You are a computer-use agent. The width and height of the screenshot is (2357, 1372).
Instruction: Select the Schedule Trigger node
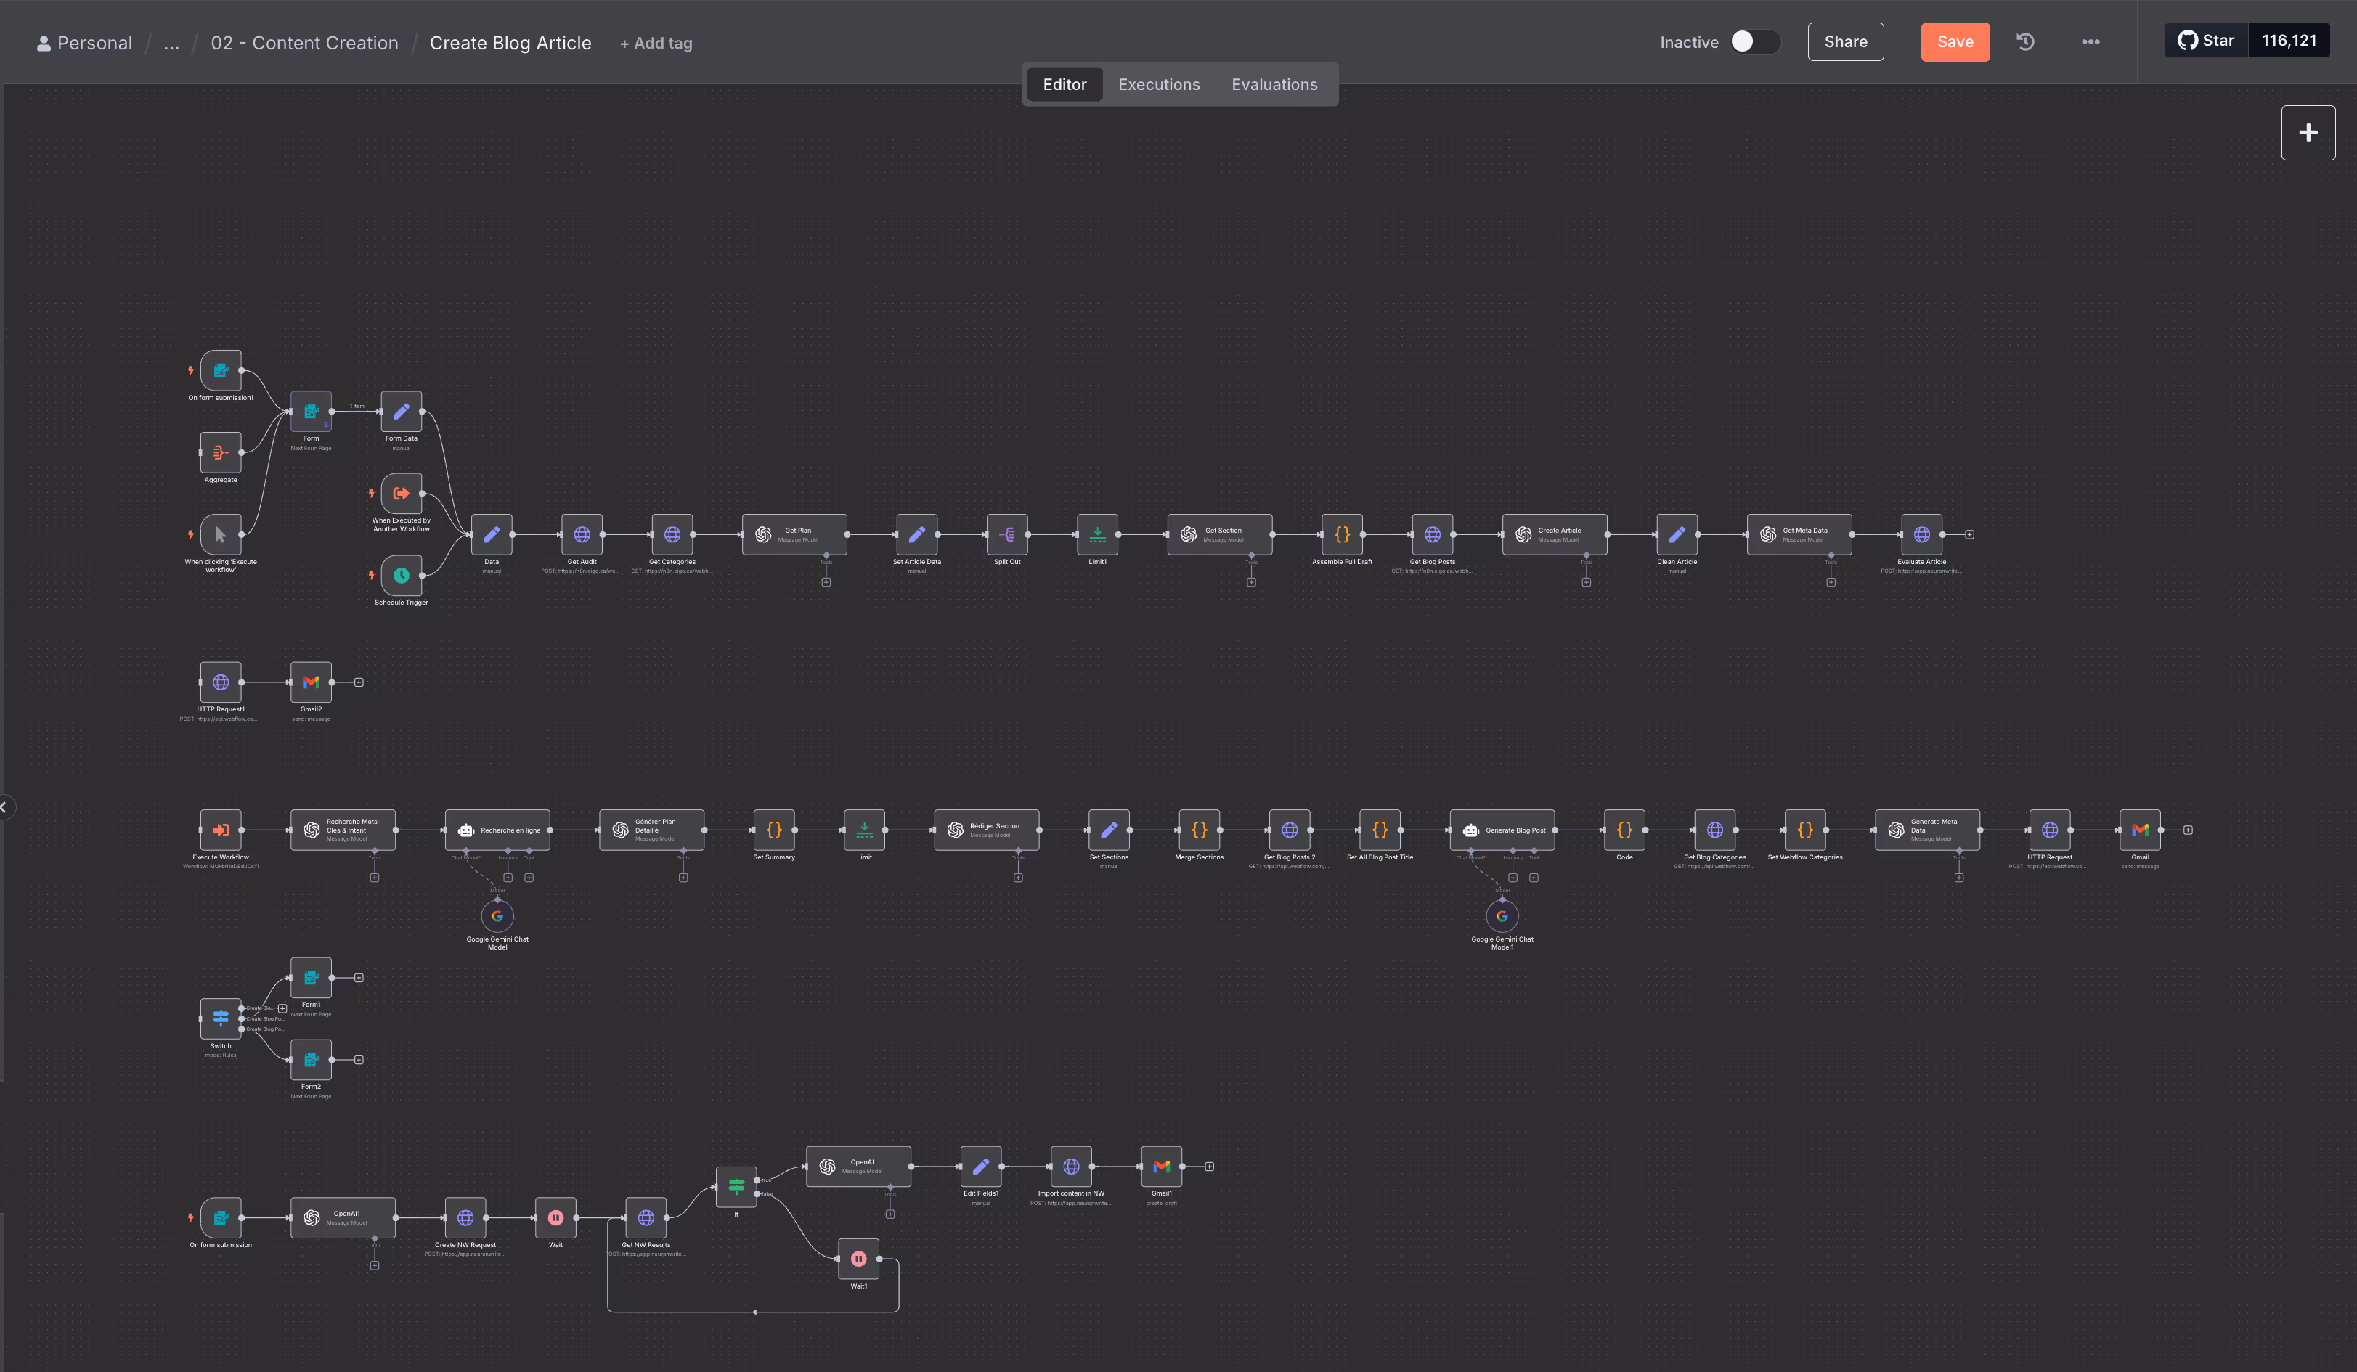(x=402, y=575)
